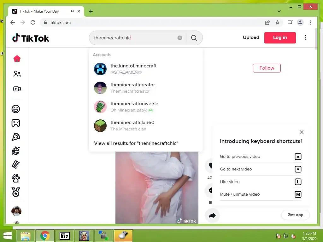Select the Food pizza slice category icon

[16, 137]
